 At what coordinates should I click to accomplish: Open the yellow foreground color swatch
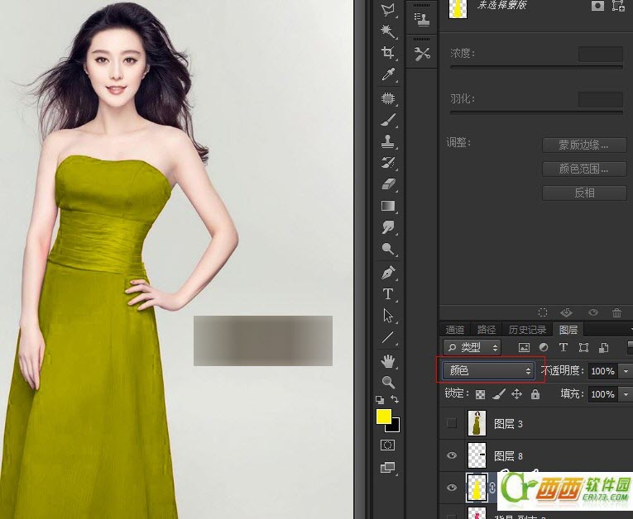coord(384,417)
